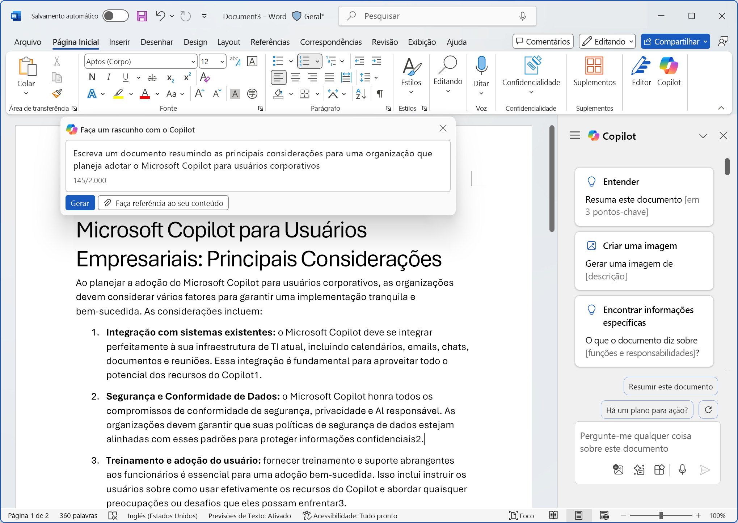Open the Inserir tab
This screenshot has width=738, height=523.
119,42
